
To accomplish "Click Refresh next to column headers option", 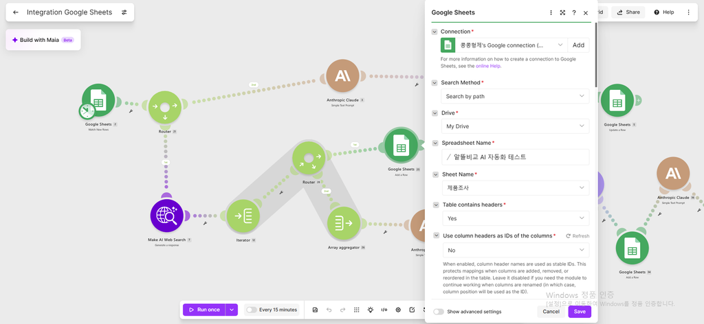I will pos(577,235).
